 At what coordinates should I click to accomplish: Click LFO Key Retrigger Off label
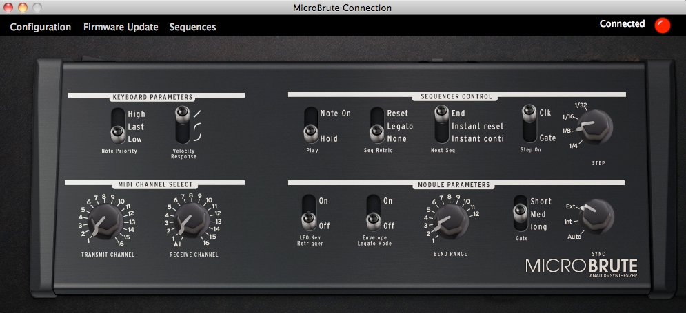click(324, 226)
